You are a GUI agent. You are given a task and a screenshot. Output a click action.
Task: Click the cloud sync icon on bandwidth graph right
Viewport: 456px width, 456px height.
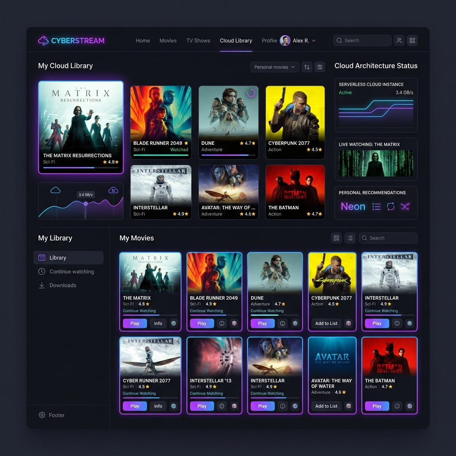113,190
